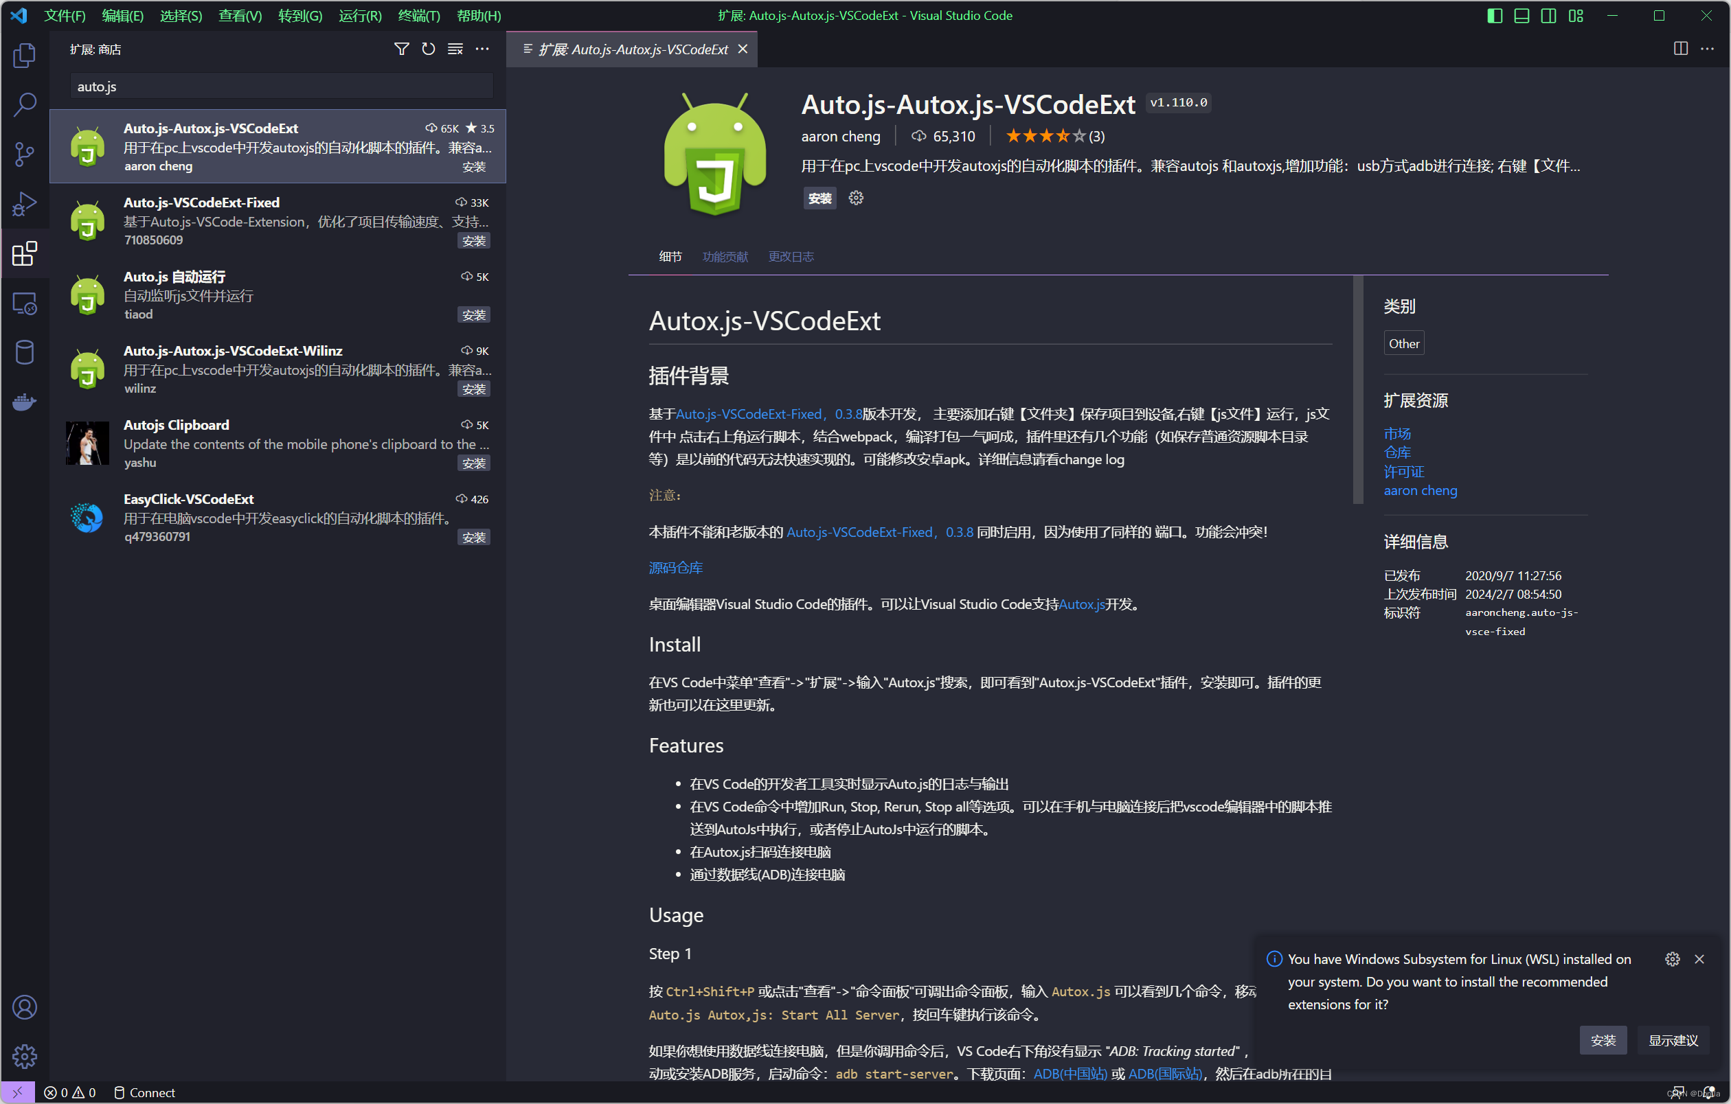Open the Source Control view
Screen dimensions: 1731x1104
(25, 154)
